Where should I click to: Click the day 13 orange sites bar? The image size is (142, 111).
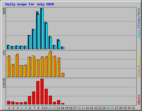[59, 67]
